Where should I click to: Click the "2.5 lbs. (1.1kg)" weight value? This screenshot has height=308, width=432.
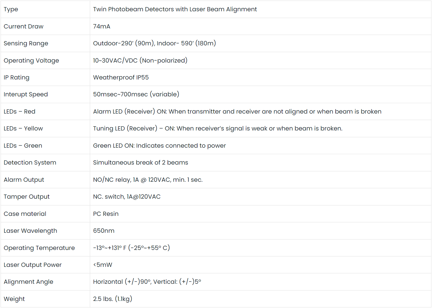(x=112, y=299)
